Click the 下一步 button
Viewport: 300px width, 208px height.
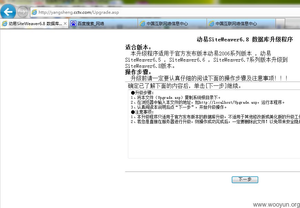click(245, 179)
